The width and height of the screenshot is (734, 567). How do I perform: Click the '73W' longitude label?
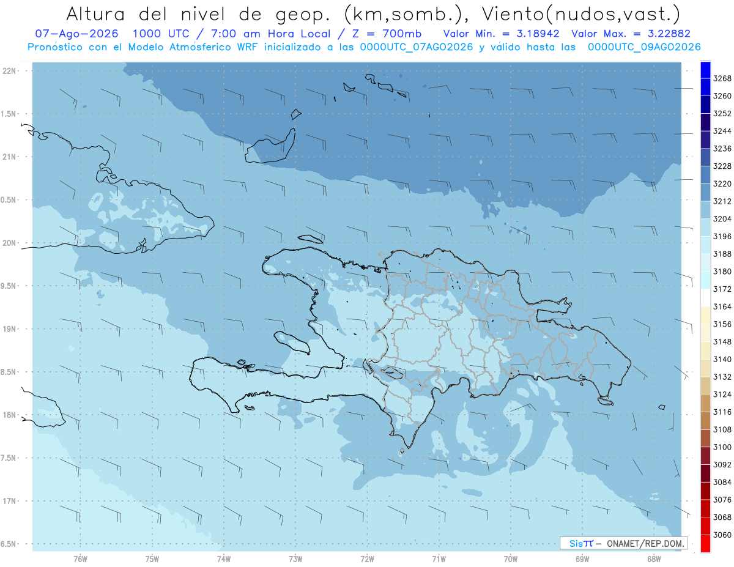[295, 558]
